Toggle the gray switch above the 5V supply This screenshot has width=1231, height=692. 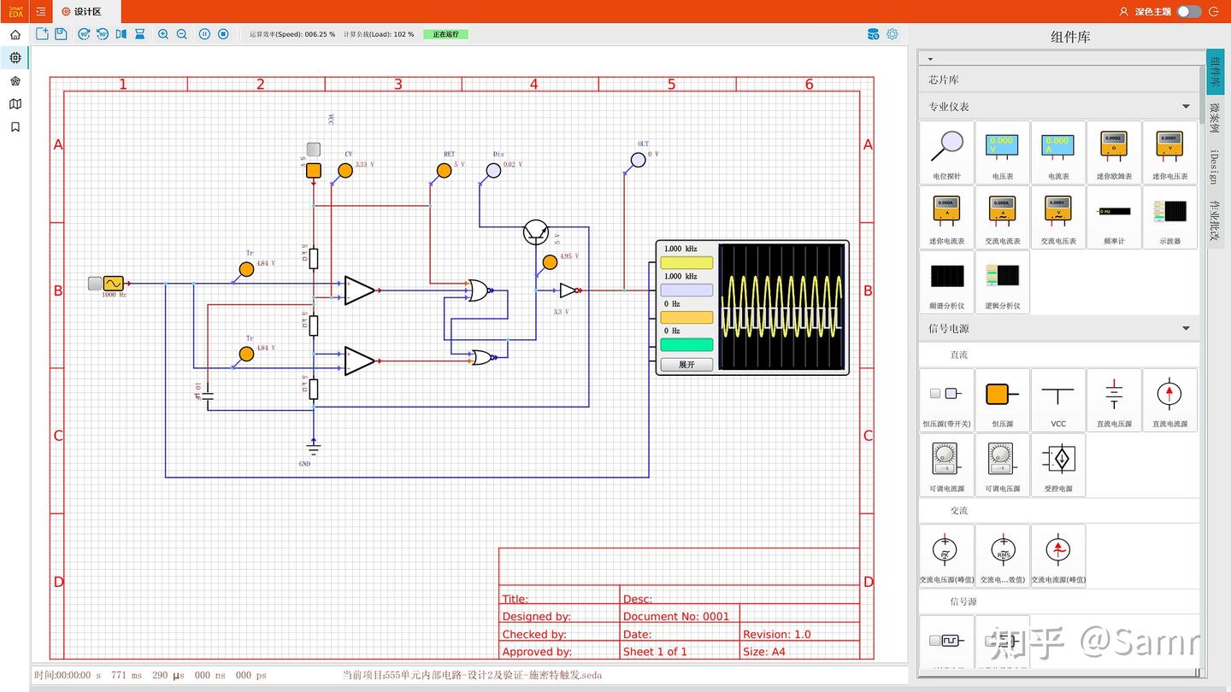[x=314, y=150]
